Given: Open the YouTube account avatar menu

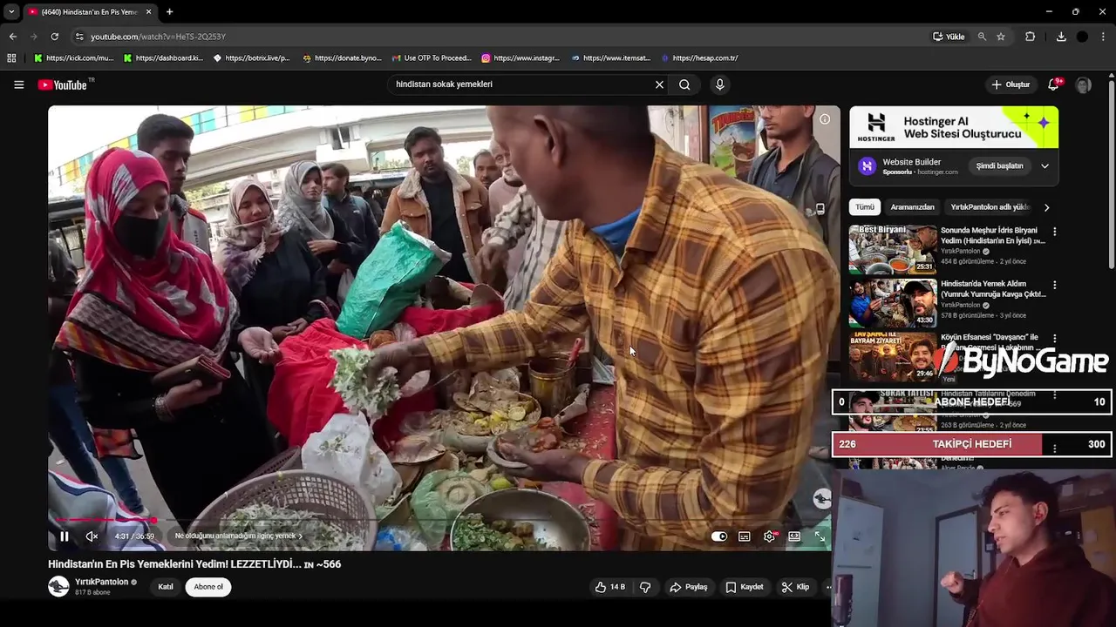Looking at the screenshot, I should click(x=1083, y=84).
